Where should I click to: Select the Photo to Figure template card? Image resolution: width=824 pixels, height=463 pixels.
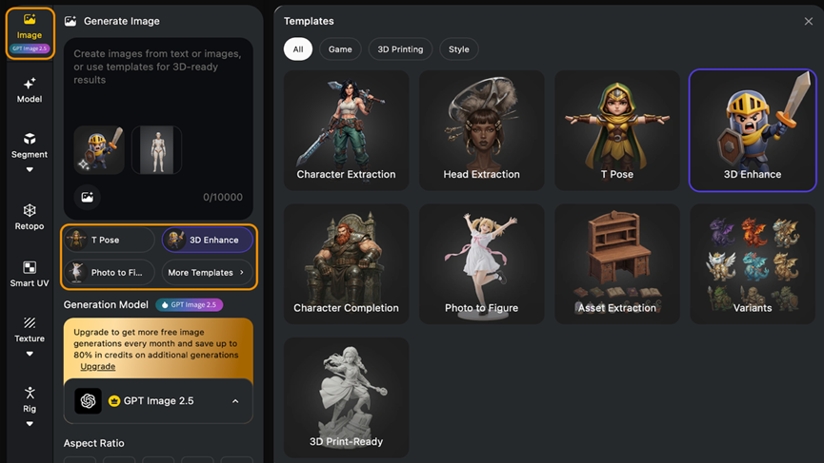[481, 263]
